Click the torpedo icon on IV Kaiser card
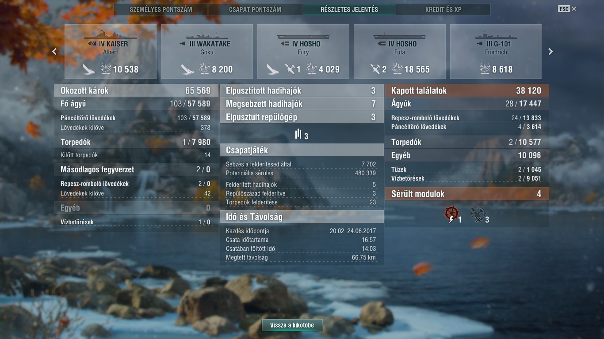This screenshot has height=339, width=604. 88,68
